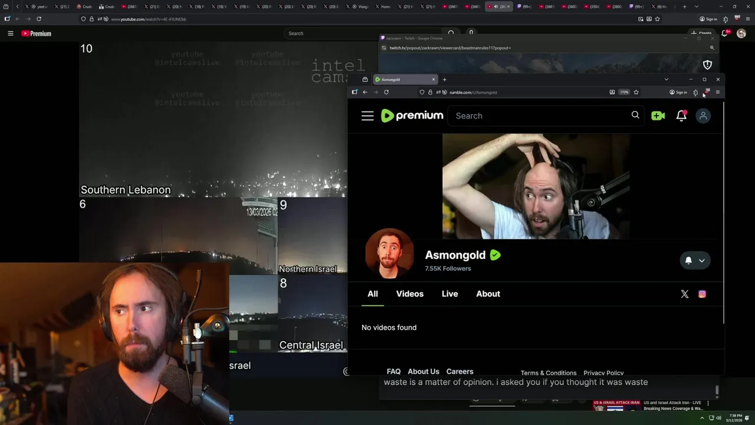Open tab list chevron in Rumble window

[667, 79]
